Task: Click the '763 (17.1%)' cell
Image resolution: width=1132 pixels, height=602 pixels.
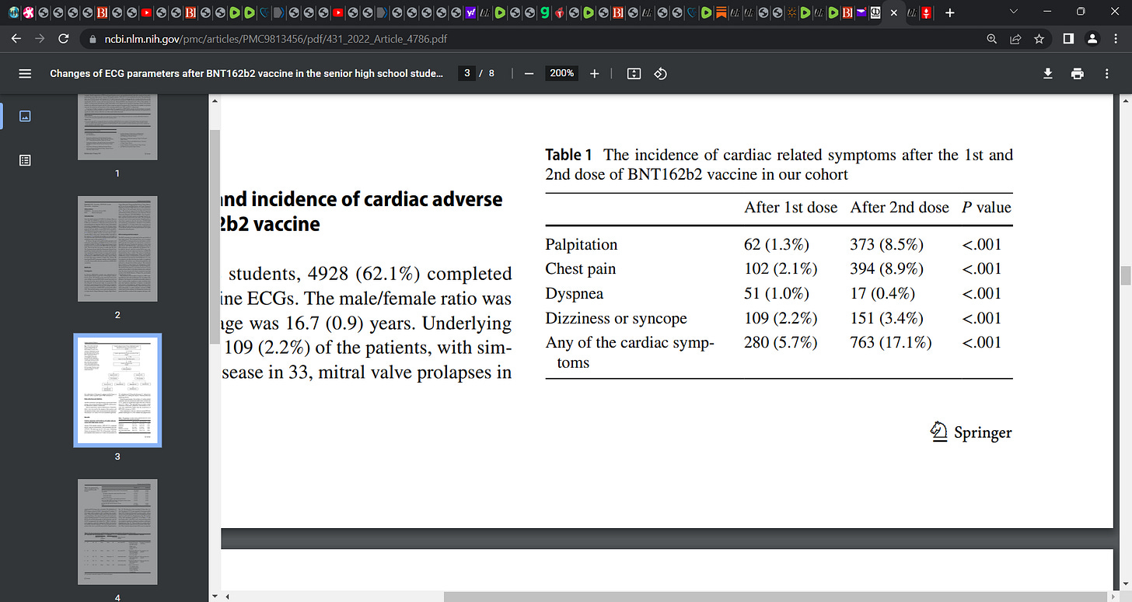Action: (891, 343)
